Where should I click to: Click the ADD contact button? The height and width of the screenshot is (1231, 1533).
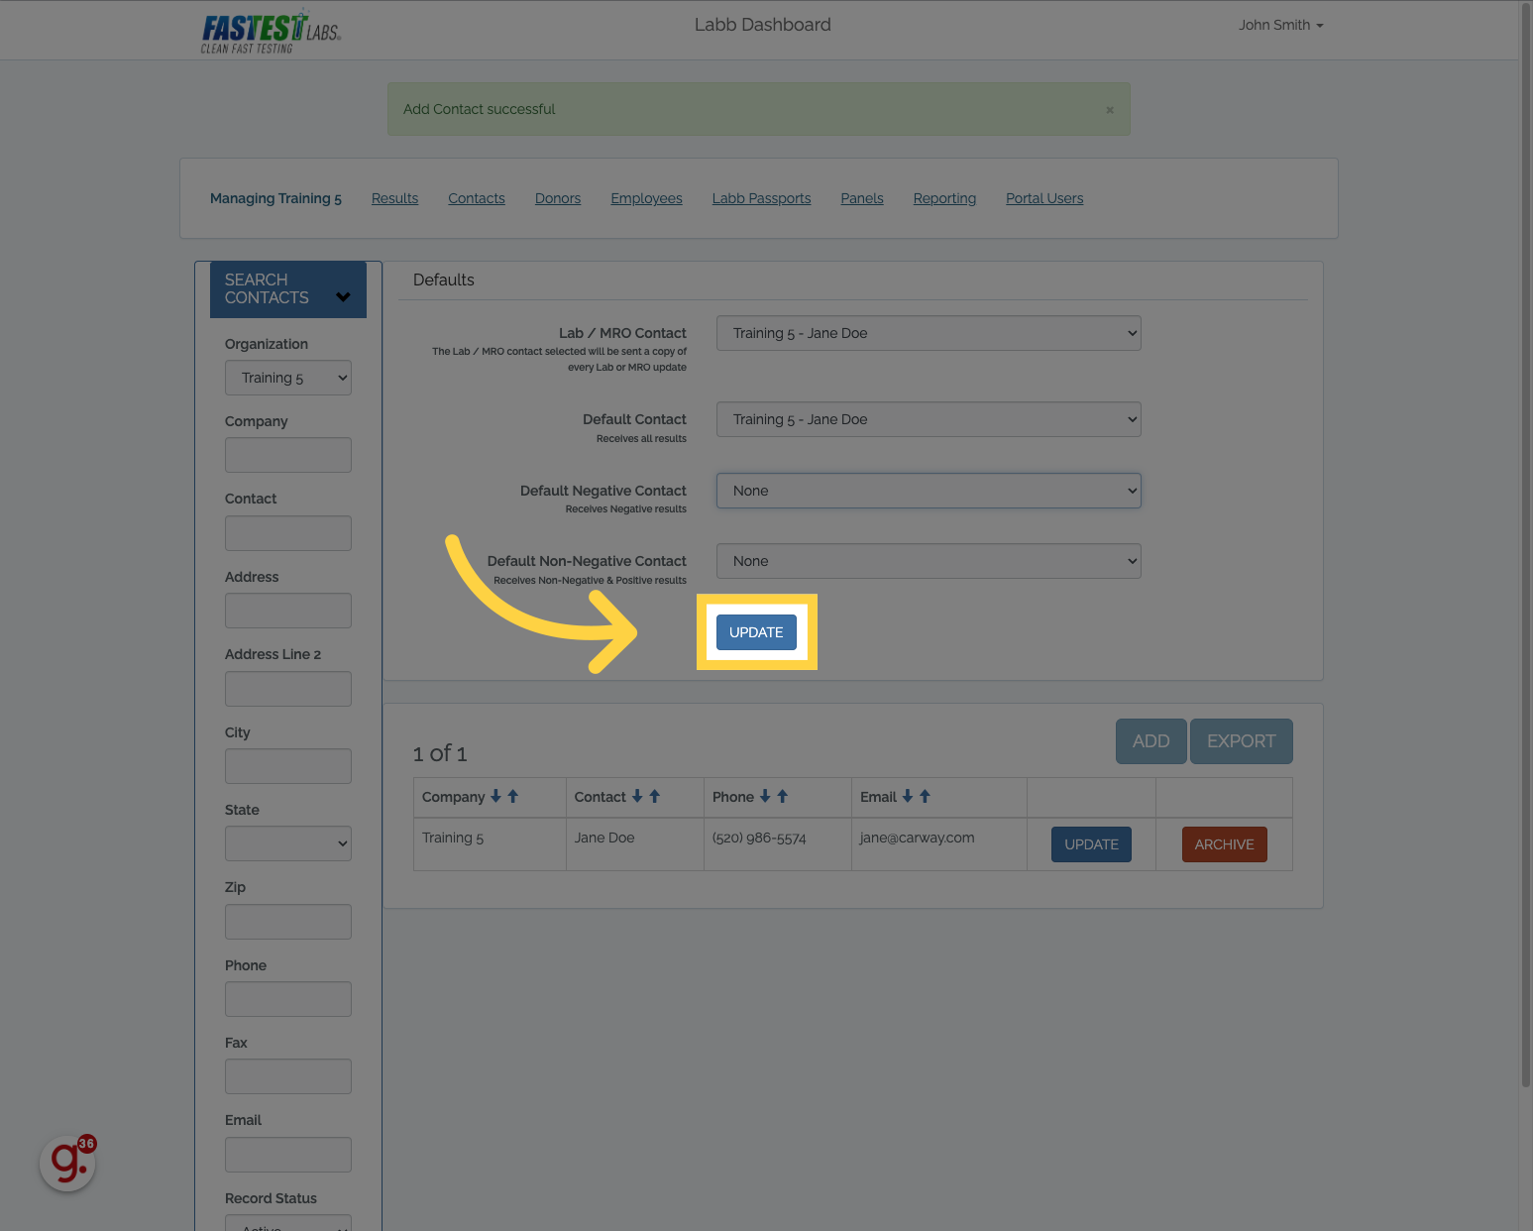[1150, 741]
